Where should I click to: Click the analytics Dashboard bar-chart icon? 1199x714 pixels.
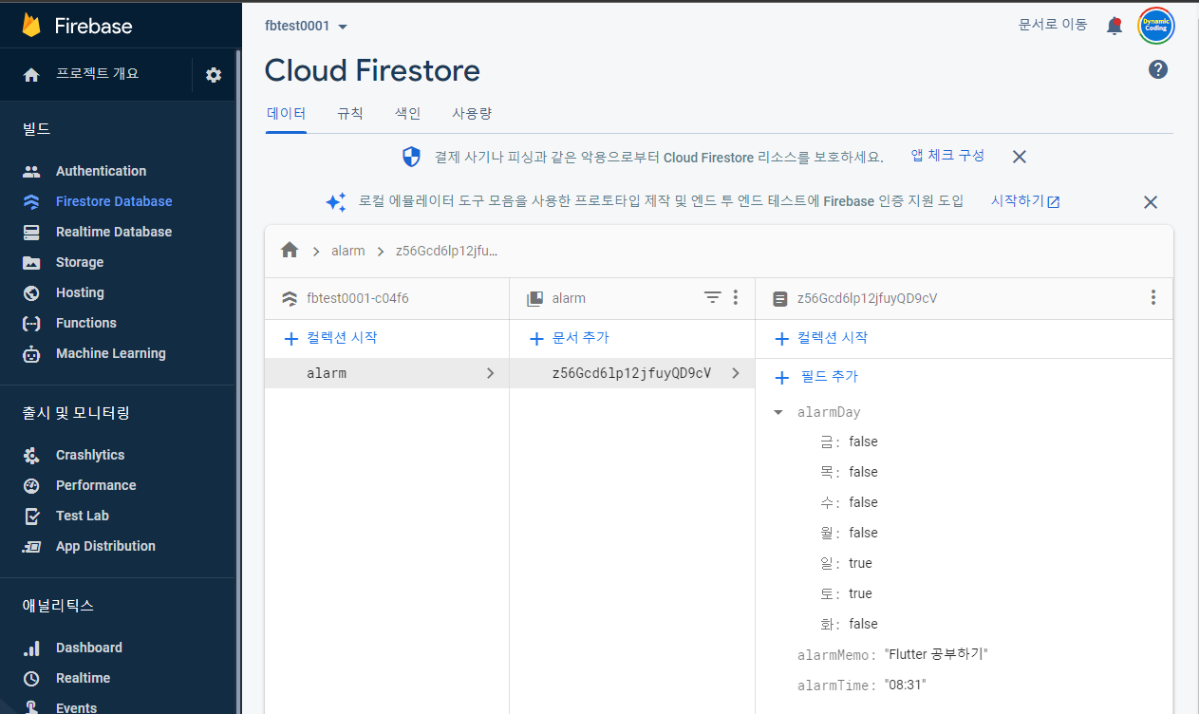[31, 648]
